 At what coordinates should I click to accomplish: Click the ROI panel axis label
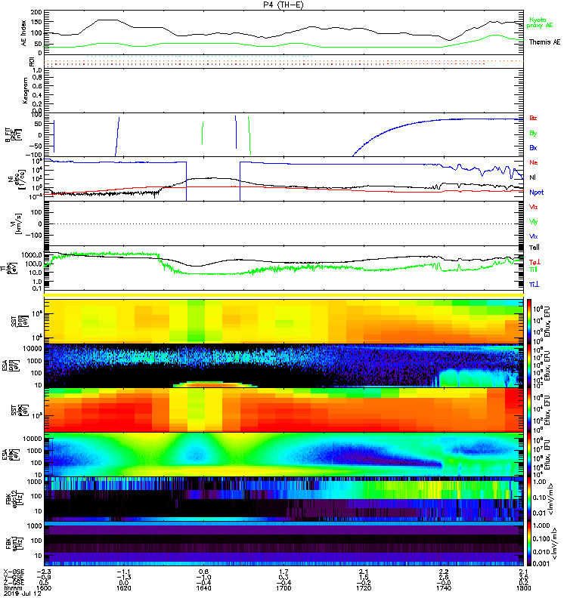coord(32,62)
